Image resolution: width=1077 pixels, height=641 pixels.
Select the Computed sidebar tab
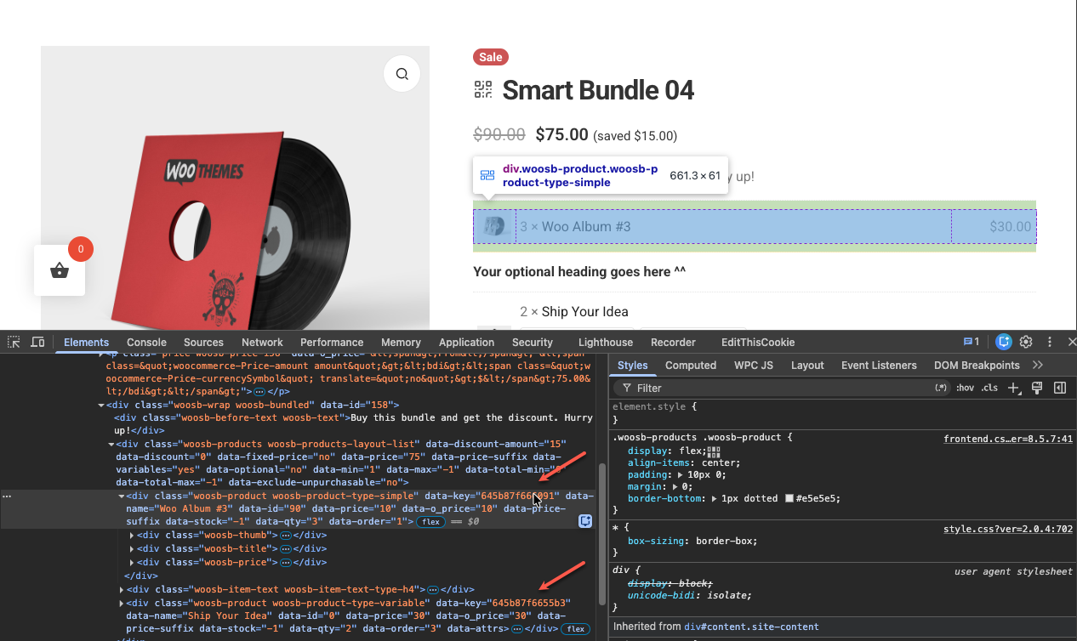691,365
